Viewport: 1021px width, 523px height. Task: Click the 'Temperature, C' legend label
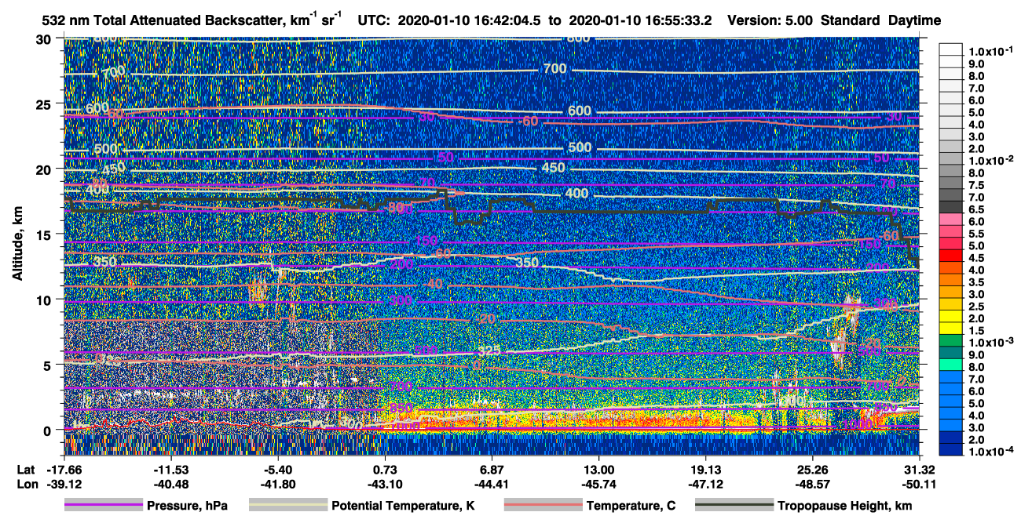click(x=631, y=507)
